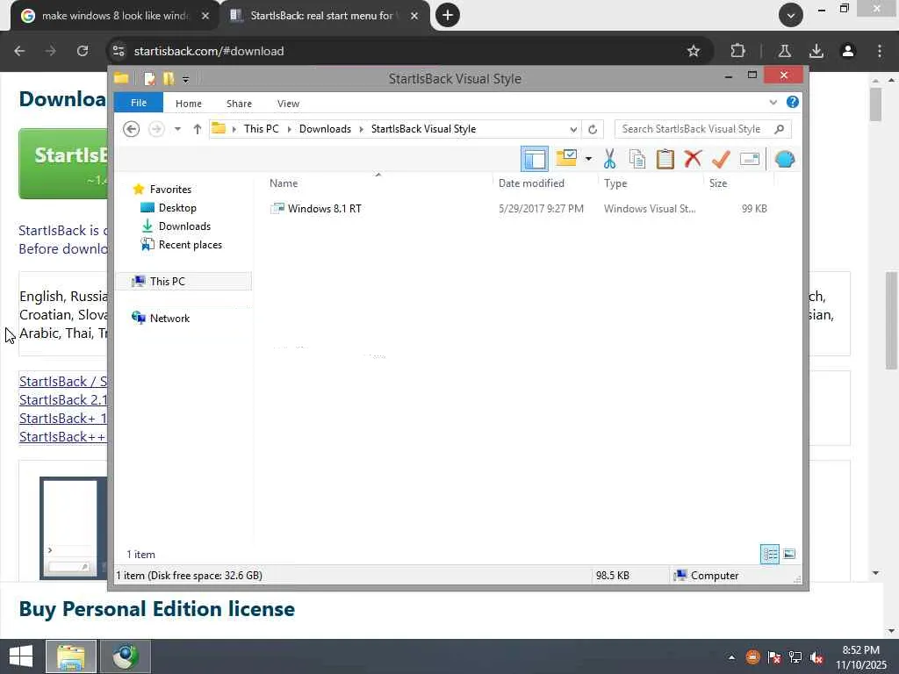Viewport: 899px width, 674px height.
Task: Click the Chrome address bar URL
Action: (x=209, y=51)
